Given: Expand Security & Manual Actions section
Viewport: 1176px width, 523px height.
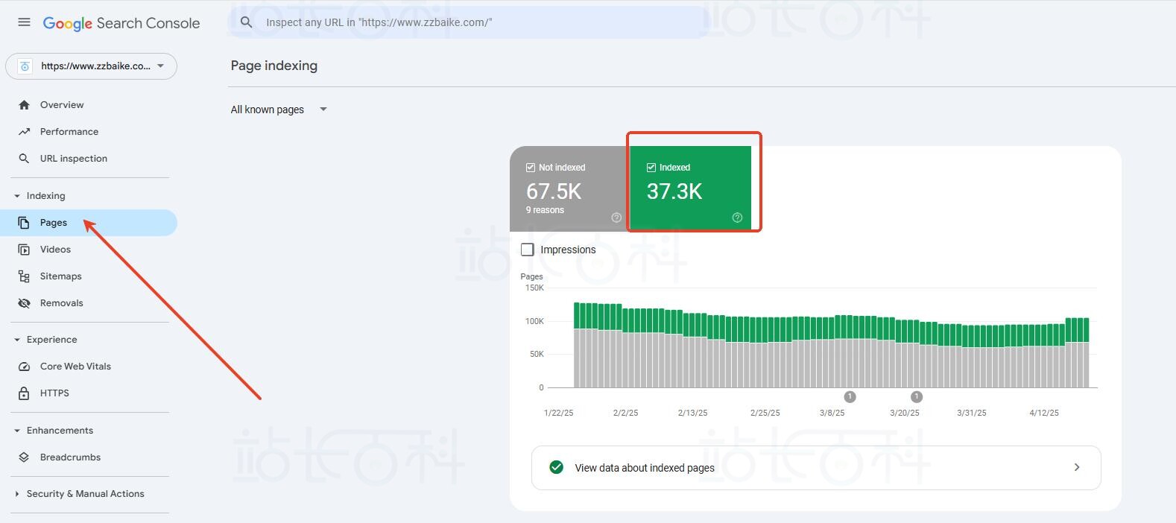Looking at the screenshot, I should 17,494.
